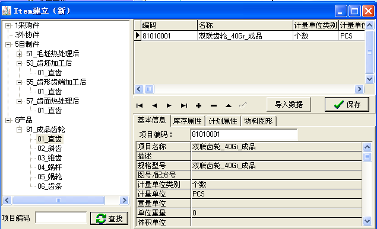
Task: Collapse the 53_齿坯加工后 node
Action: pos(19,63)
